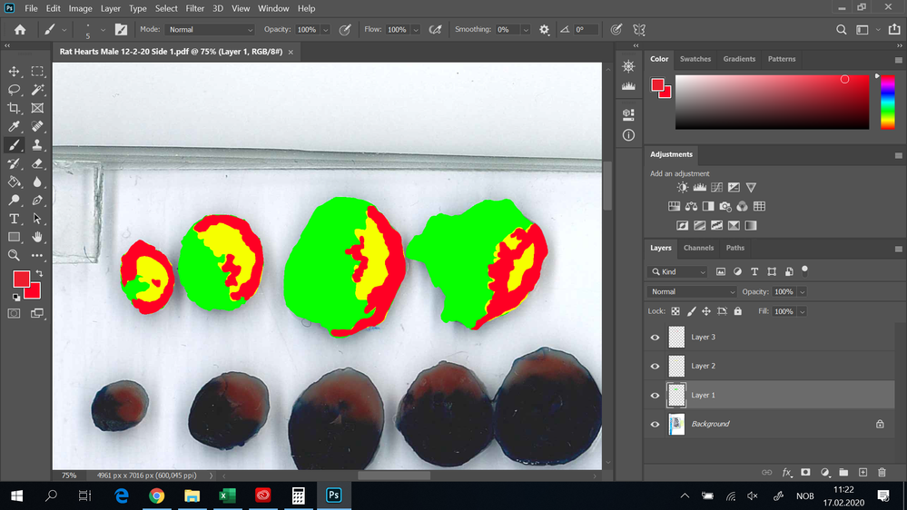Reset default foreground and background colors
Image resolution: width=907 pixels, height=510 pixels.
tap(16, 298)
